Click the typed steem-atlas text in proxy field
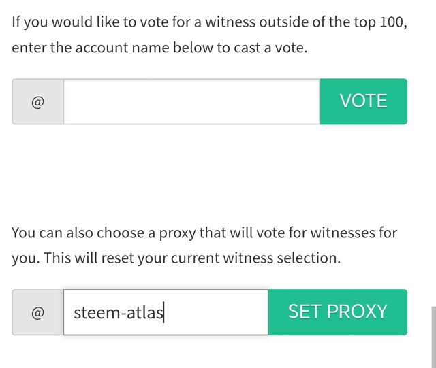The image size is (436, 368). (118, 312)
